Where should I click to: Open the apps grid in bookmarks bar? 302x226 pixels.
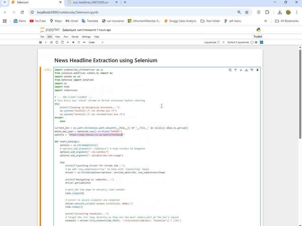coord(5,21)
